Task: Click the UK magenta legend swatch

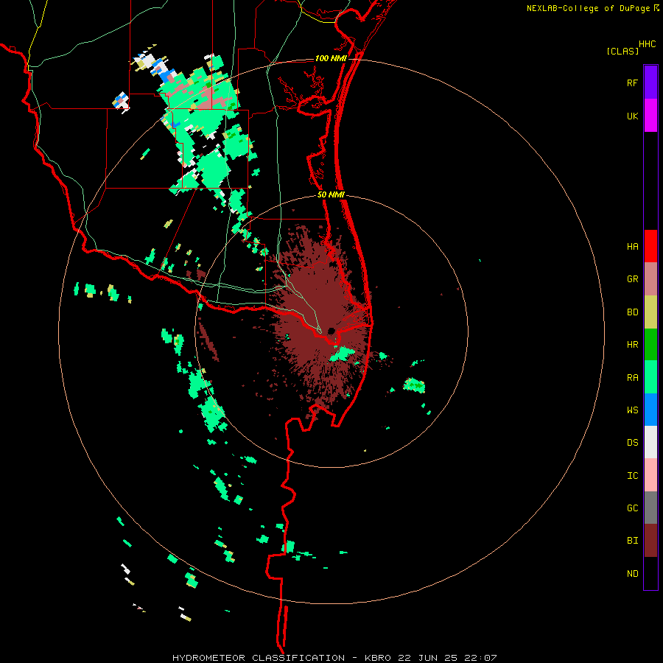Action: [x=650, y=116]
